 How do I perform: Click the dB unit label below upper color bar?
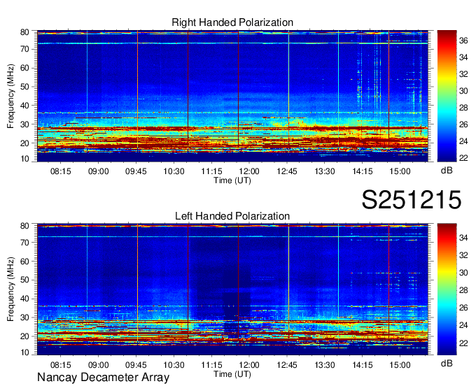pyautogui.click(x=447, y=170)
